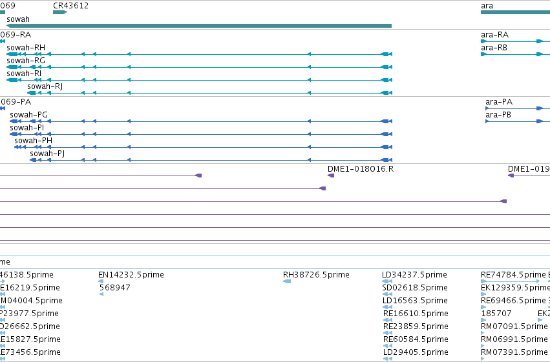Screen dimensions: 550x362
Task: Click the RM06991.5prime EST label
Action: (514, 339)
